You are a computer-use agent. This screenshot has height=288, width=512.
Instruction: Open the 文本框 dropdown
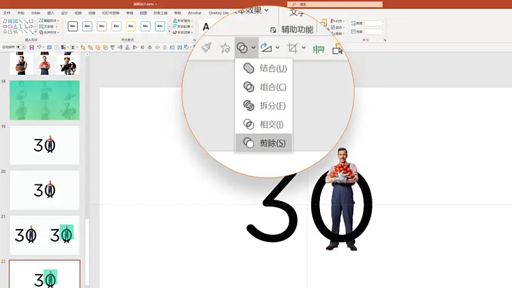coord(49,26)
